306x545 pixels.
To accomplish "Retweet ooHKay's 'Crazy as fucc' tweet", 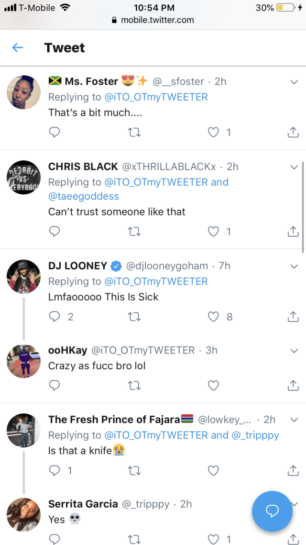I will (134, 385).
